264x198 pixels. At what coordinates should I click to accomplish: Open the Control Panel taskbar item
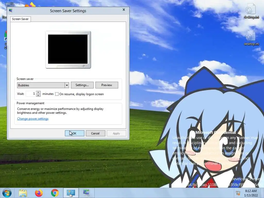tap(71, 193)
